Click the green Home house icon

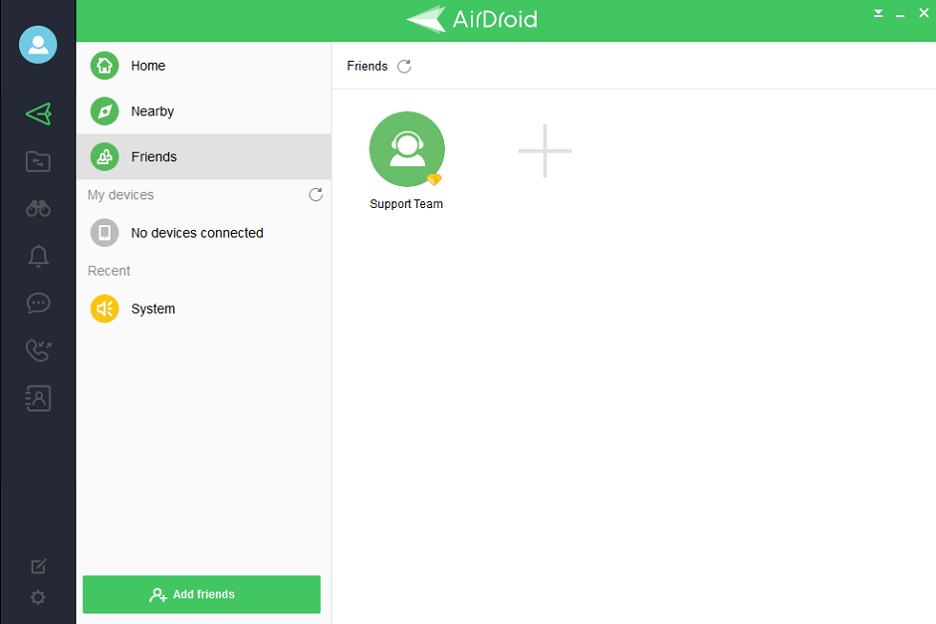point(104,66)
